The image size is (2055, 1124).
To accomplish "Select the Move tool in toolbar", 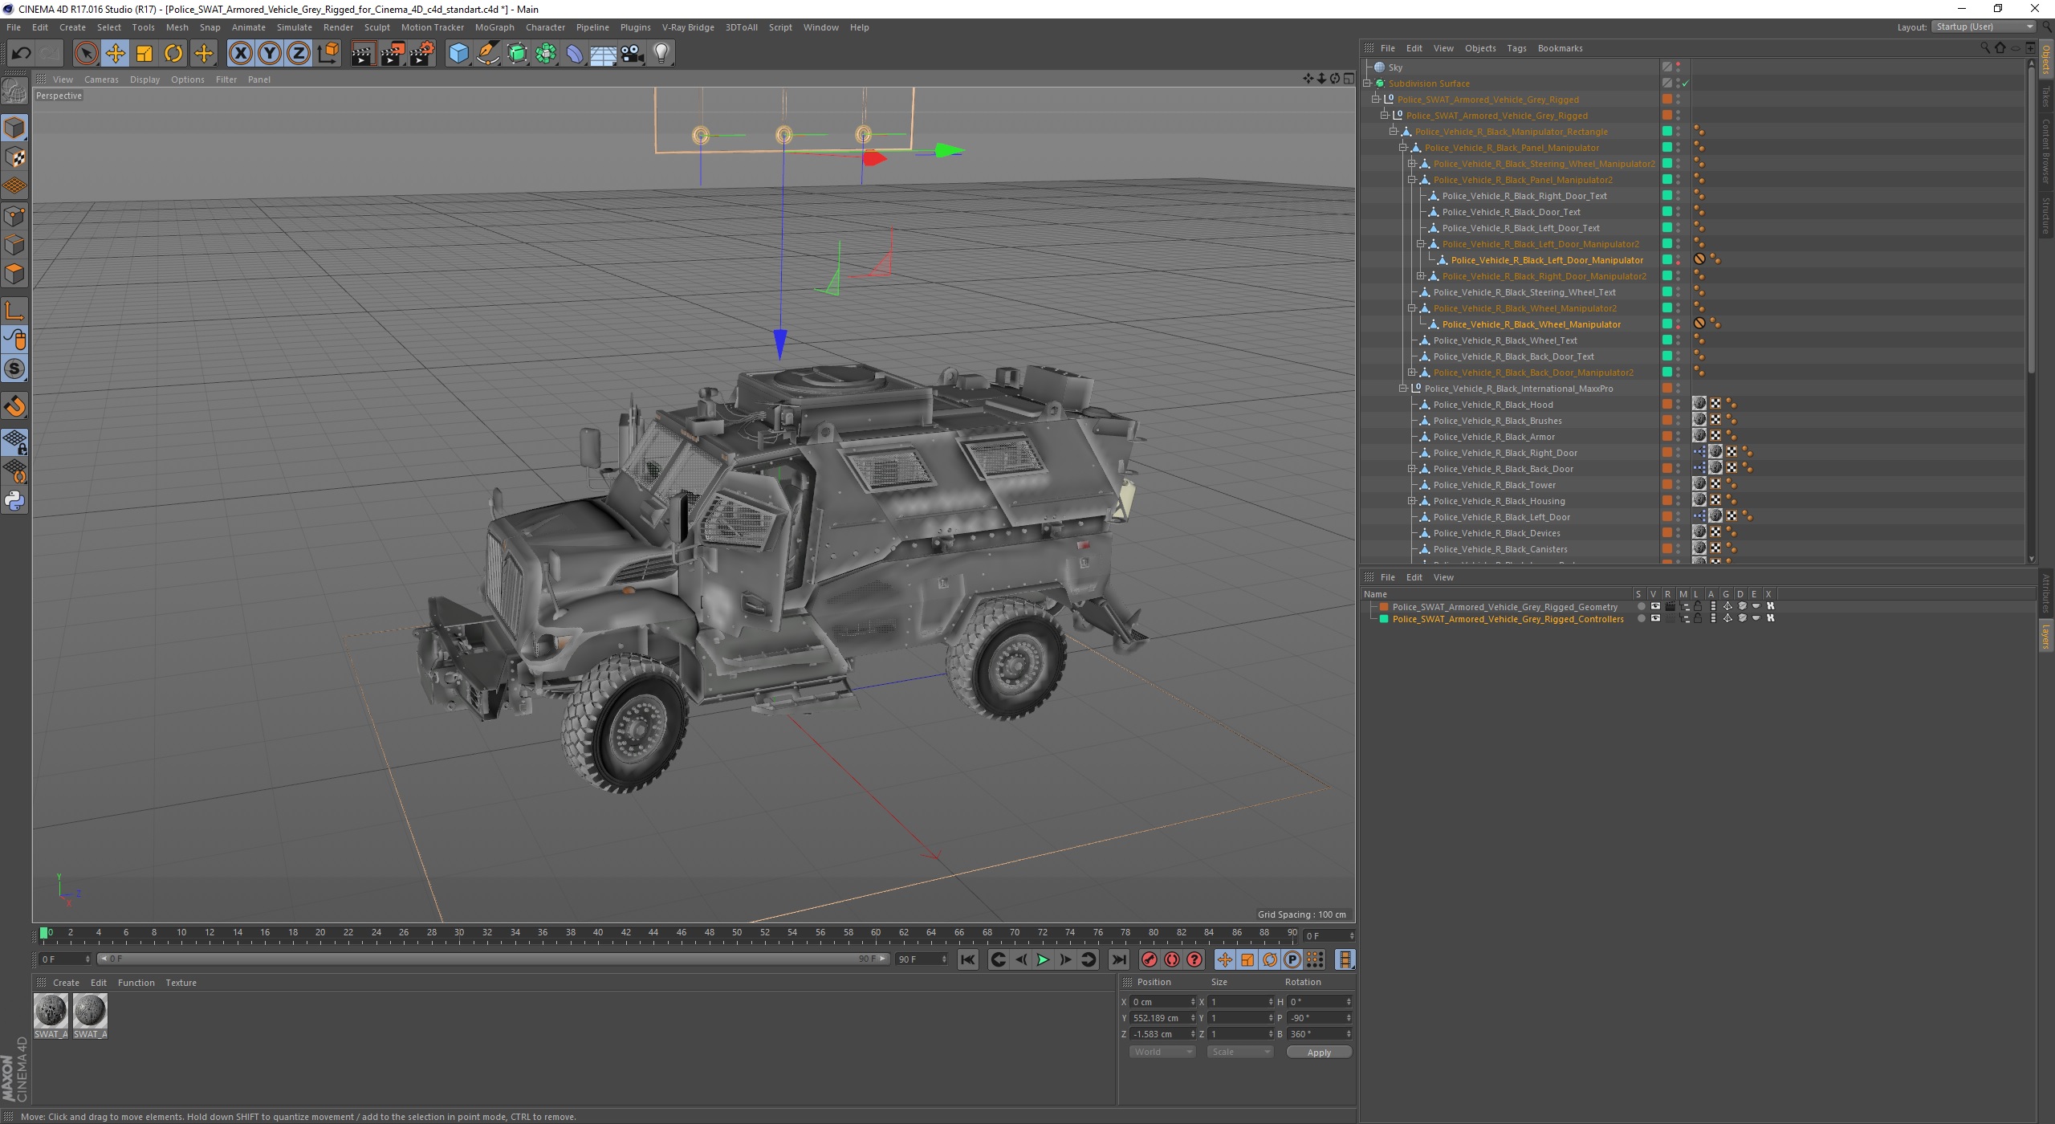I will pyautogui.click(x=115, y=54).
